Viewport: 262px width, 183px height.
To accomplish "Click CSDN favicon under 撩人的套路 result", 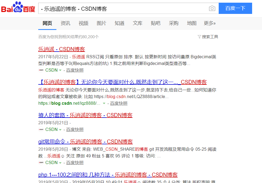I will (x=41, y=129).
